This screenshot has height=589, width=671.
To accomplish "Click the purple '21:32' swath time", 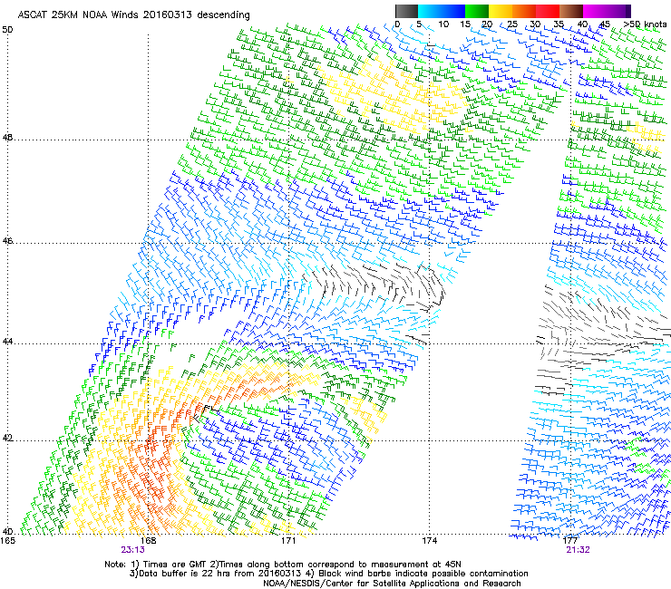I will tap(579, 550).
